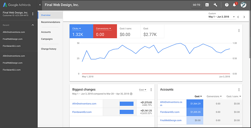Click the +$1,275.03 change value

(146, 102)
